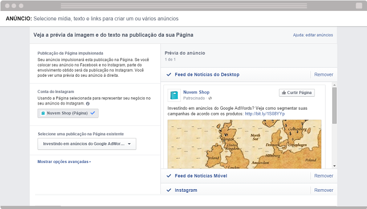367x209 pixels.
Task: Remove the Instagram placement
Action: click(323, 190)
